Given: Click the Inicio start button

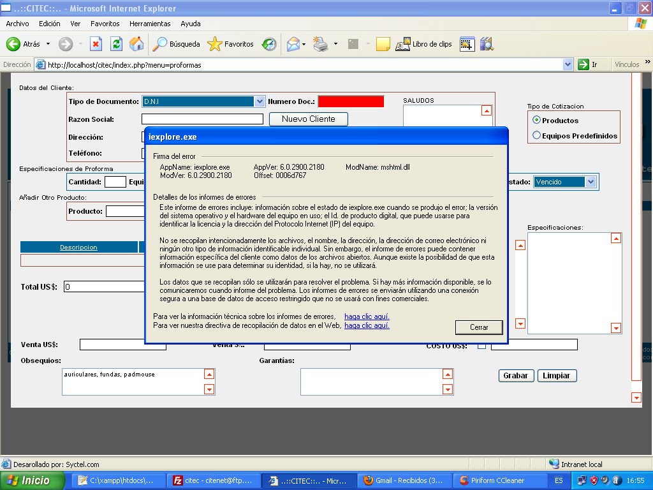Looking at the screenshot, I should (33, 480).
